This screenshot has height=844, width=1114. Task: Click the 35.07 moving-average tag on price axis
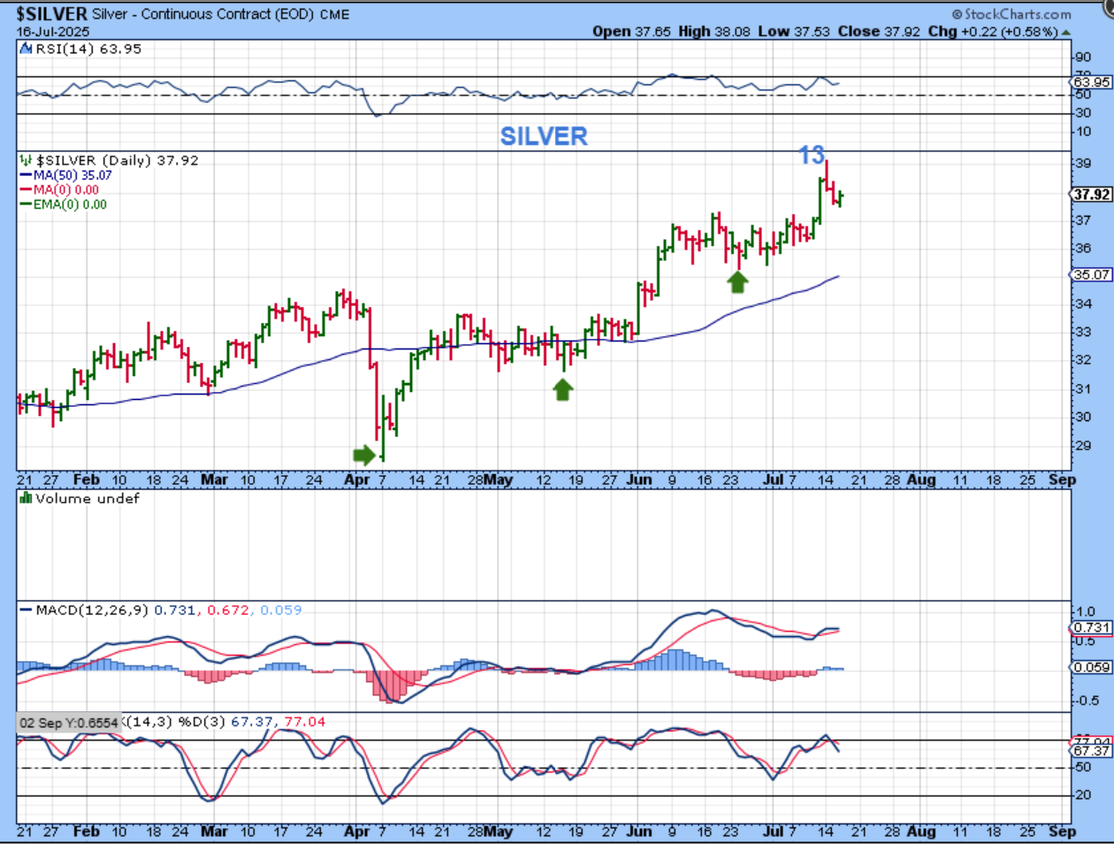1091,275
